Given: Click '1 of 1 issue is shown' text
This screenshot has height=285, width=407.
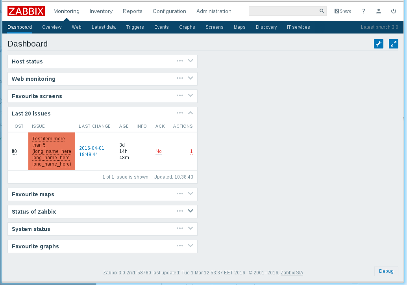Looking at the screenshot, I should tap(126, 177).
